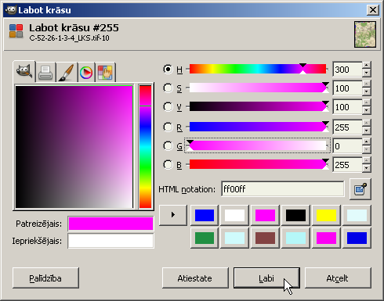
Task: Switch to the CMYK printer tab
Action: [45, 72]
